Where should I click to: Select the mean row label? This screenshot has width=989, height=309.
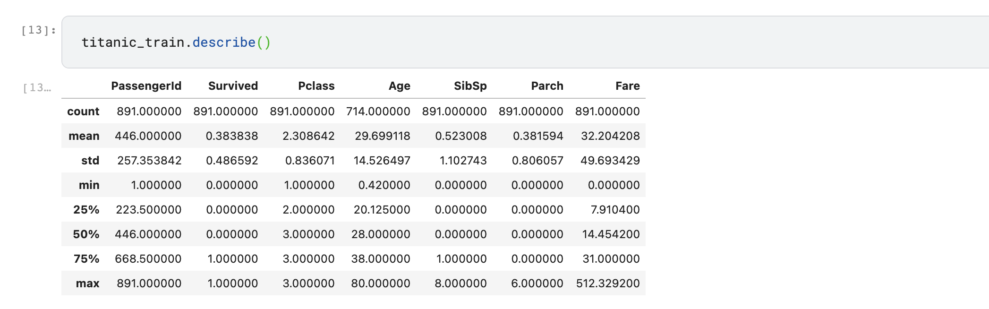[84, 136]
